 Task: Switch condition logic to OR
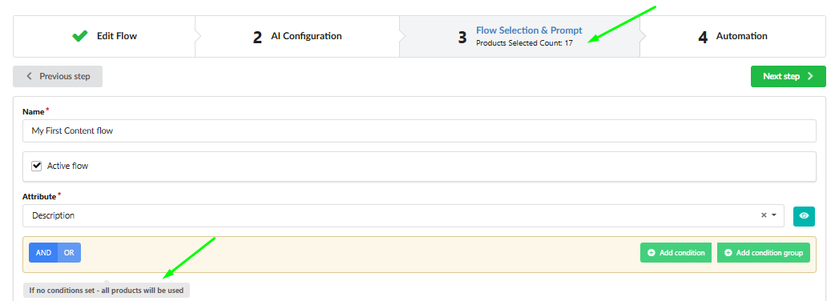click(69, 253)
